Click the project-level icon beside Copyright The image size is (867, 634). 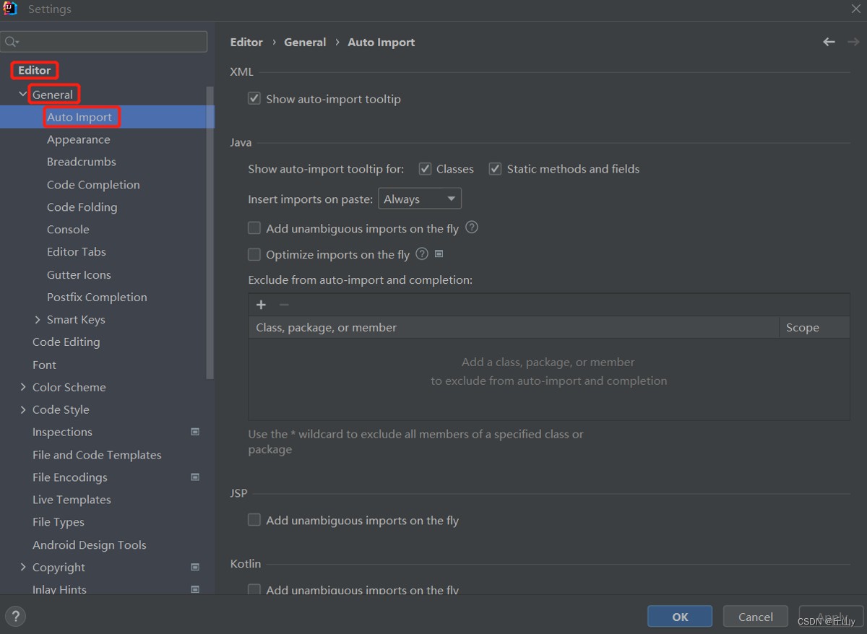click(x=195, y=568)
